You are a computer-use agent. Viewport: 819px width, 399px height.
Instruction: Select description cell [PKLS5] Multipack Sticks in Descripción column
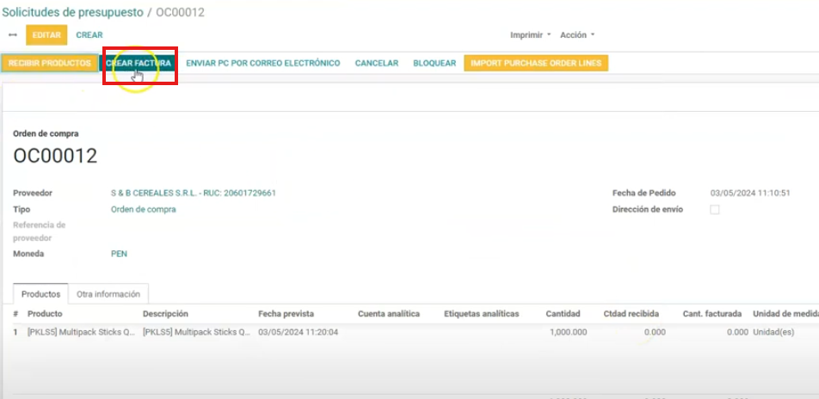[x=196, y=332]
